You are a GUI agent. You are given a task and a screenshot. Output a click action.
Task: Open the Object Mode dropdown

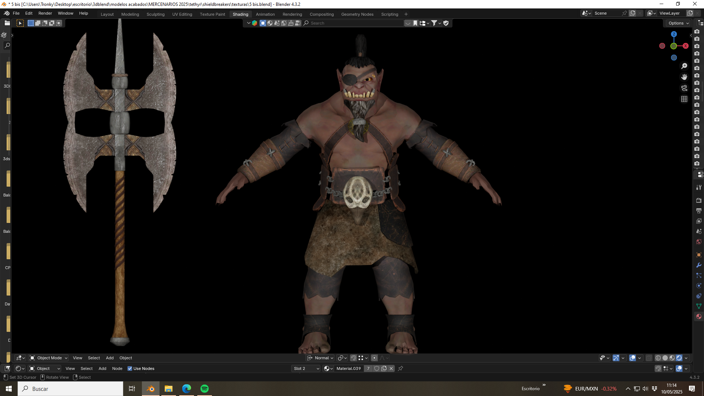(48, 358)
